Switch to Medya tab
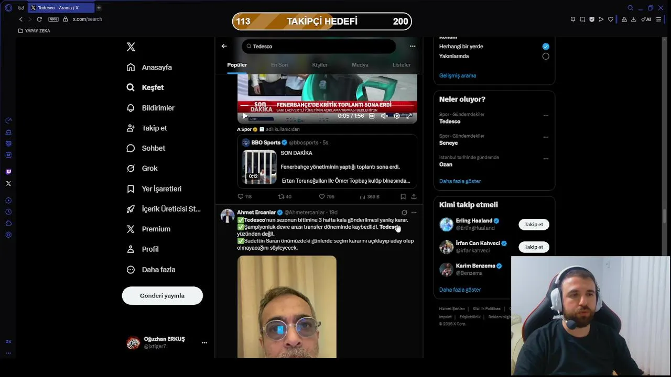671x377 pixels. [360, 65]
